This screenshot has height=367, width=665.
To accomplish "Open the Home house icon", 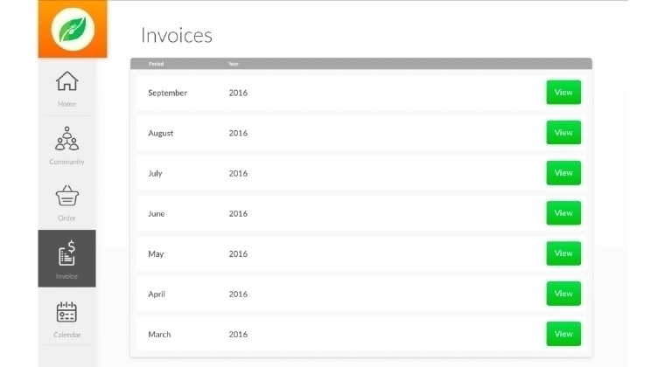I will point(66,81).
